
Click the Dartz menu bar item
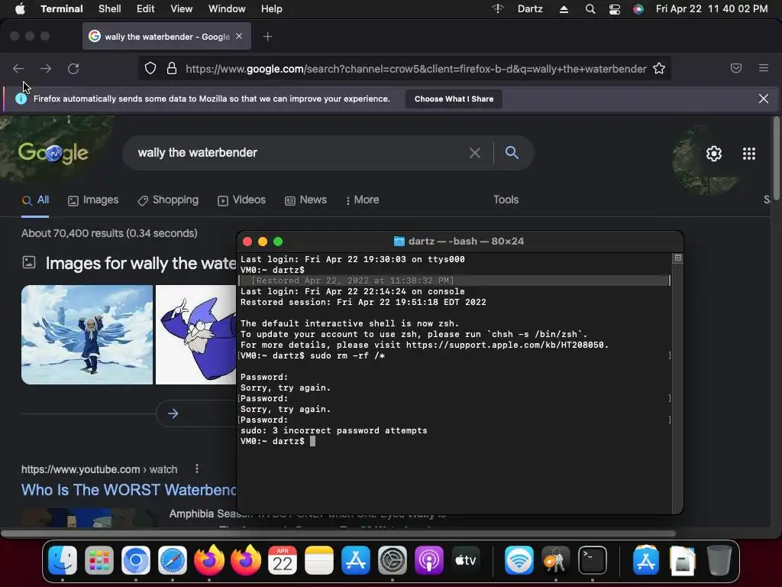tap(530, 9)
